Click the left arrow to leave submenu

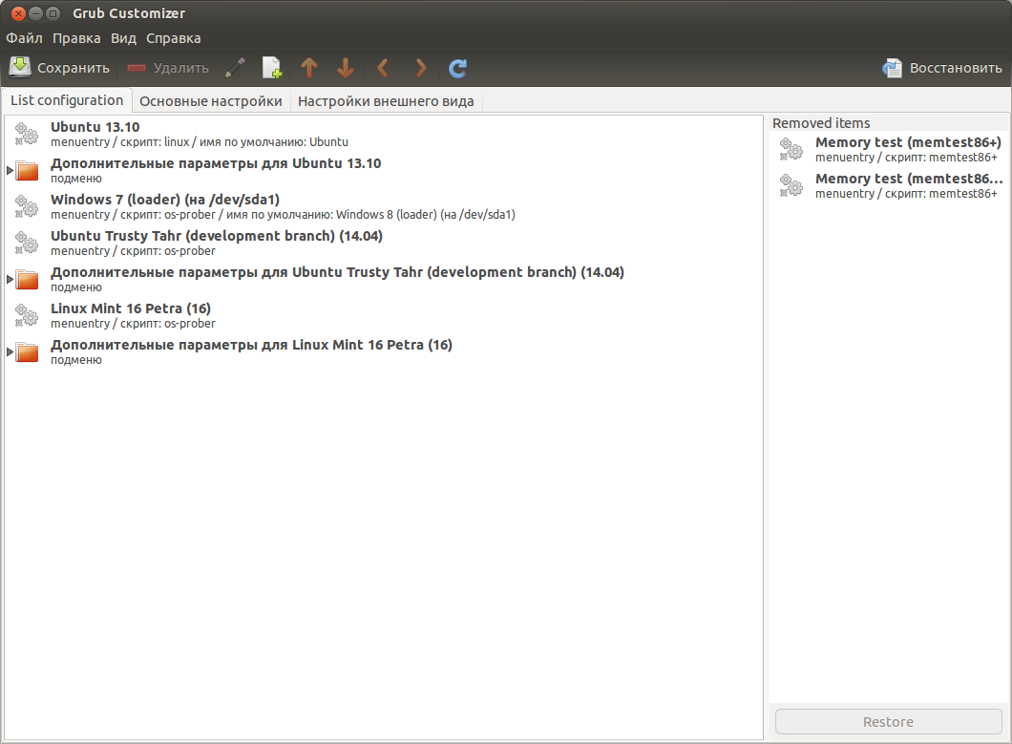click(382, 67)
